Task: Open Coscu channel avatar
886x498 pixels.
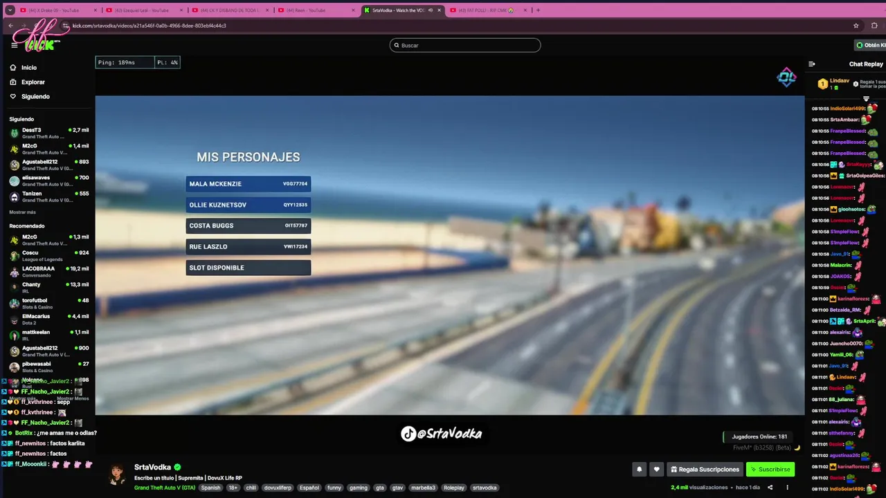Action: point(15,256)
